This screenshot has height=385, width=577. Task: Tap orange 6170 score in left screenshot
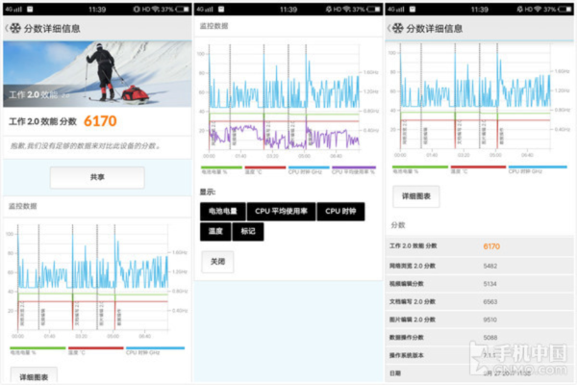(x=100, y=121)
